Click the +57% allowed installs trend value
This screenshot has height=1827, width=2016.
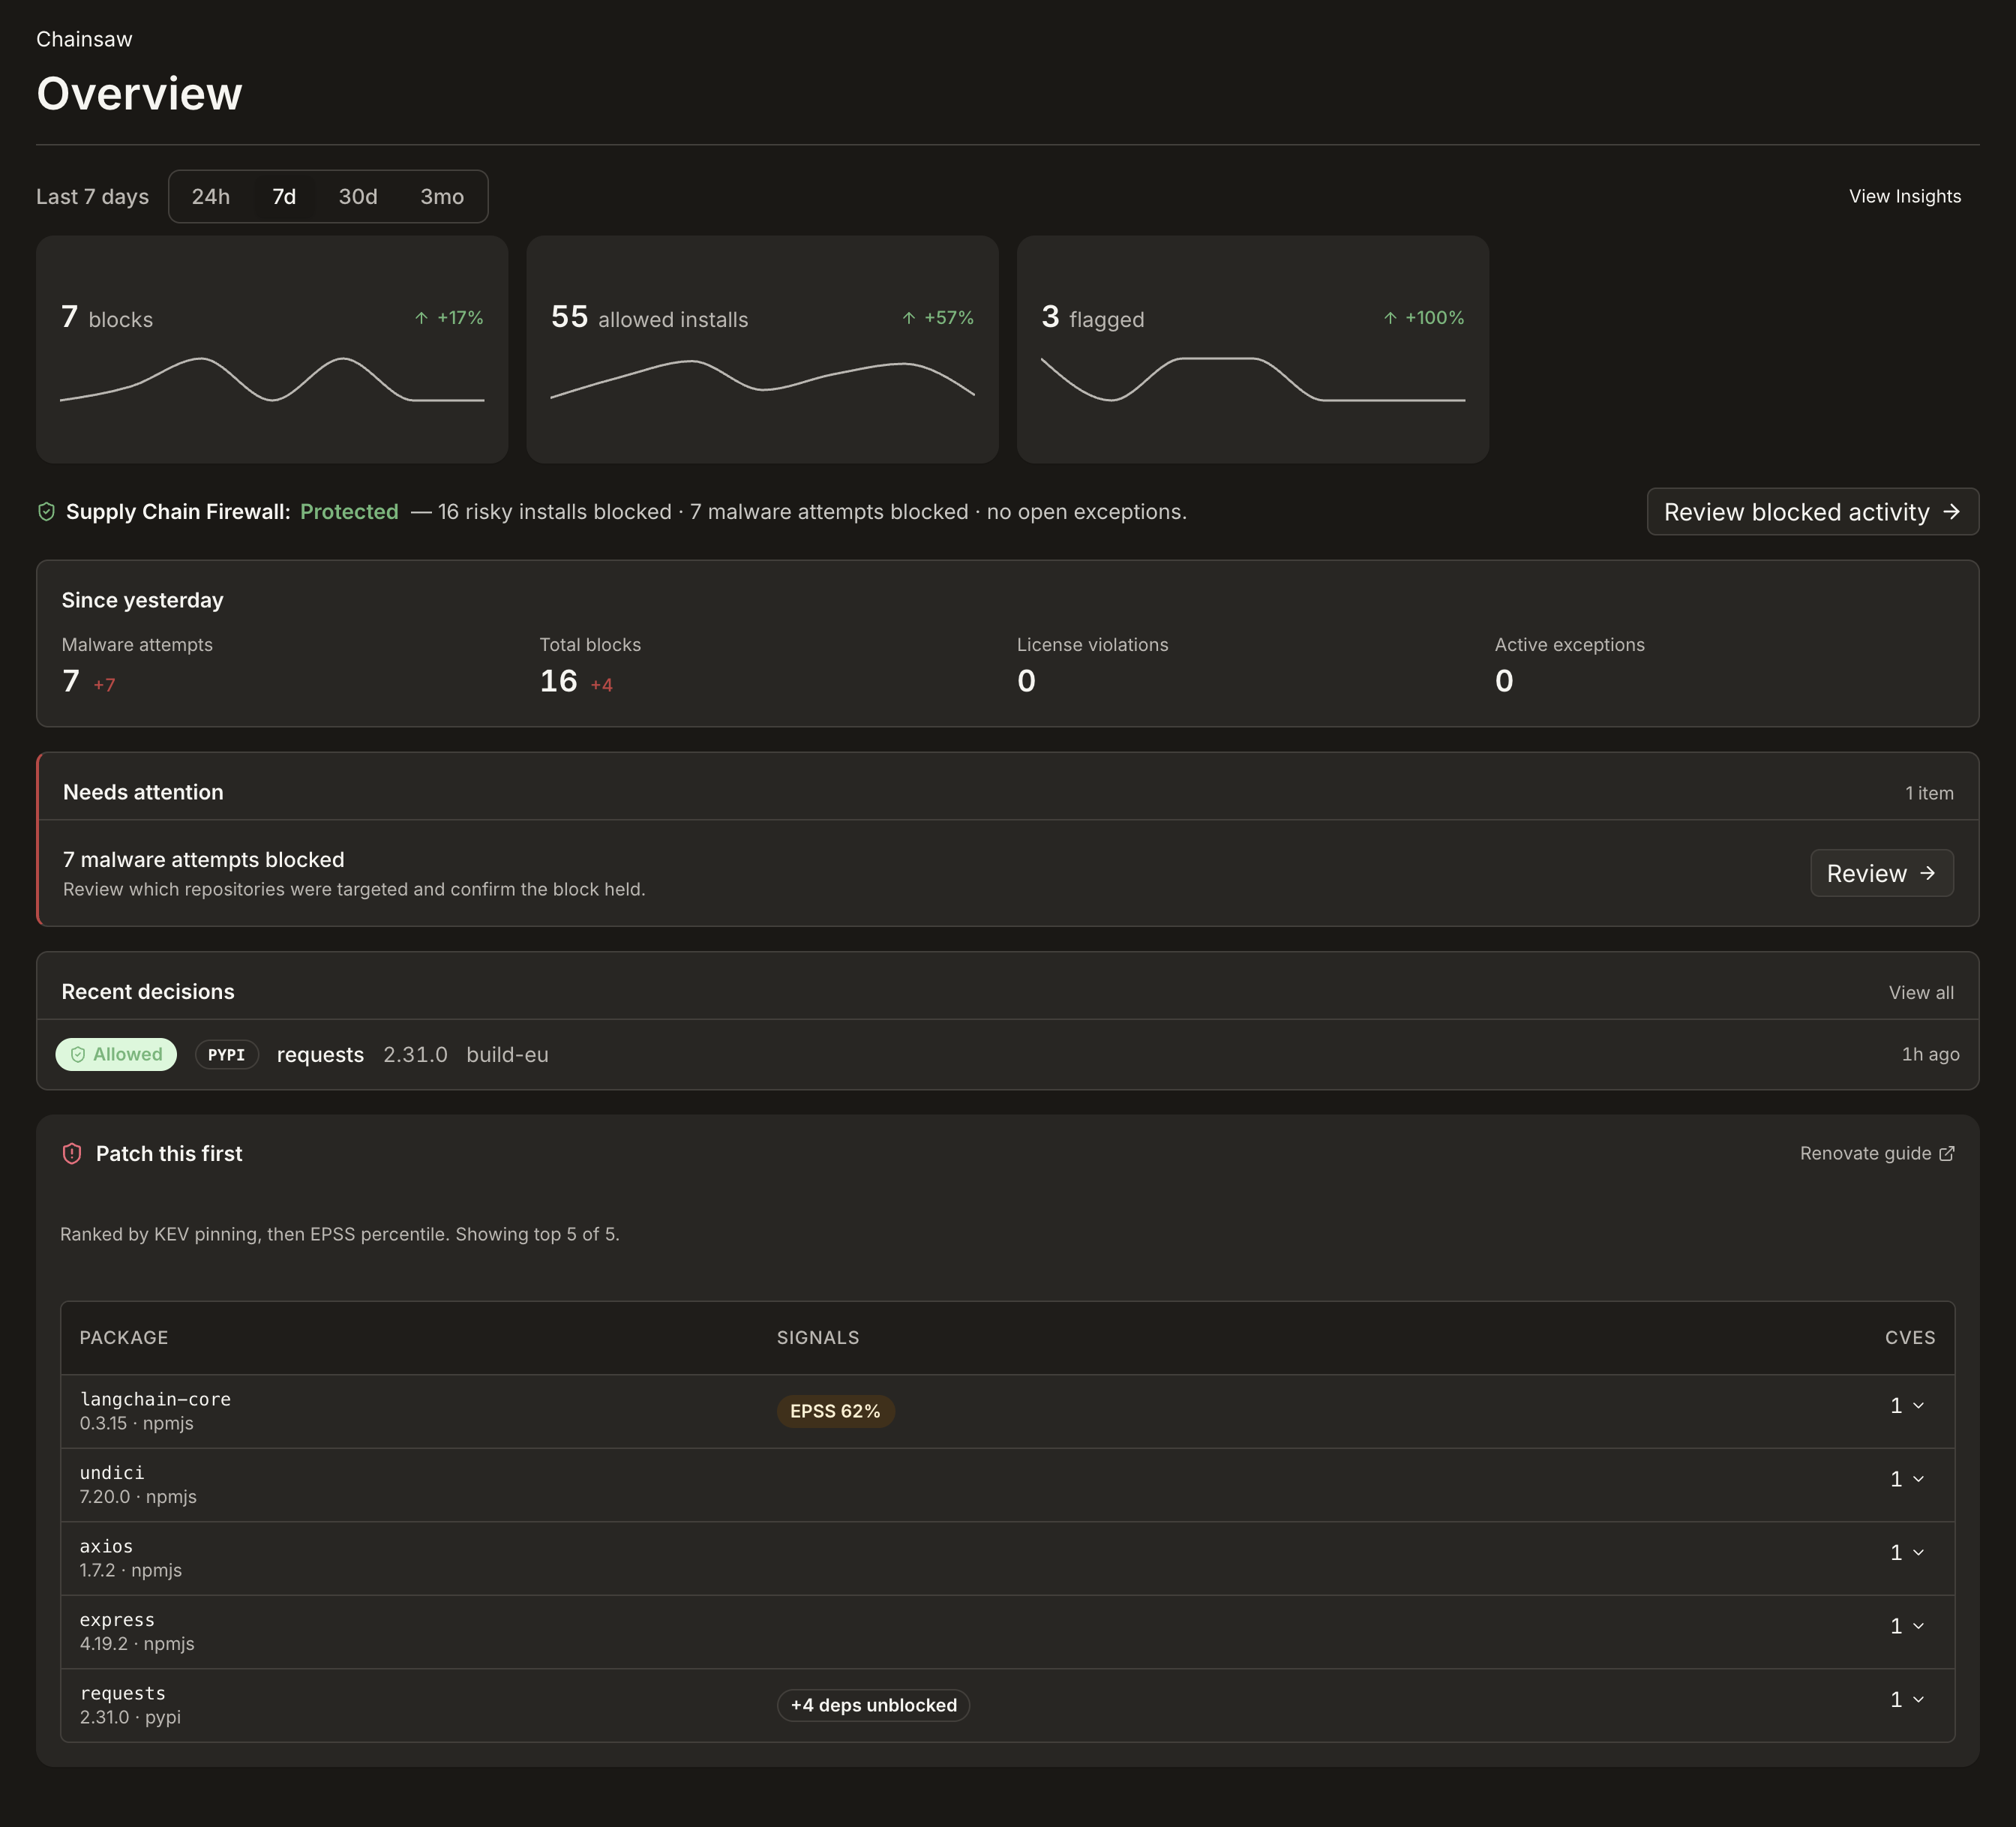(x=949, y=318)
